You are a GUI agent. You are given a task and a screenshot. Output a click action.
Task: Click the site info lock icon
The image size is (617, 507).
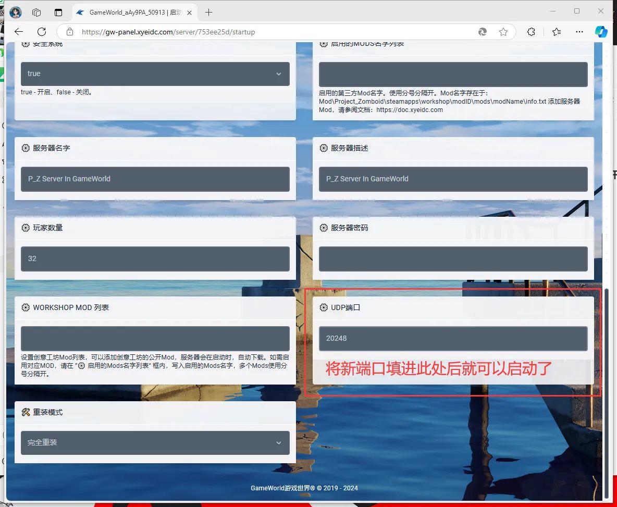coord(70,32)
